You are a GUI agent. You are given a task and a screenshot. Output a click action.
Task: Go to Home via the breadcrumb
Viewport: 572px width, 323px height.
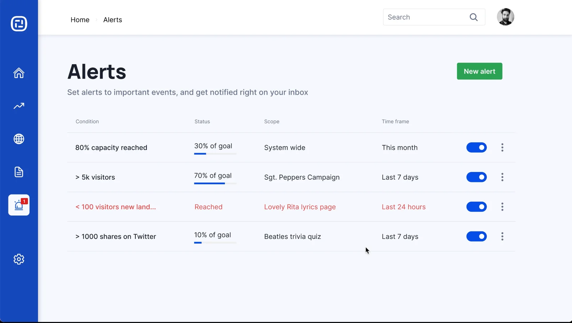pyautogui.click(x=80, y=20)
